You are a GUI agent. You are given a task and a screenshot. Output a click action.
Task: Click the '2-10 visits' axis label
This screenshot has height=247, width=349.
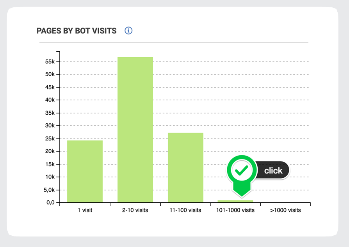[135, 210]
